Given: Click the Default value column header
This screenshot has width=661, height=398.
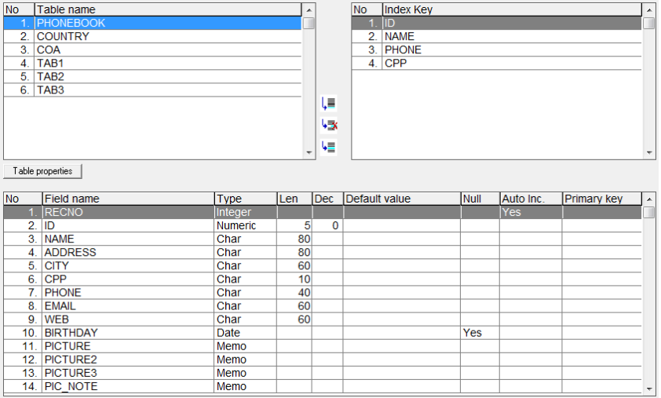Looking at the screenshot, I should (402, 199).
